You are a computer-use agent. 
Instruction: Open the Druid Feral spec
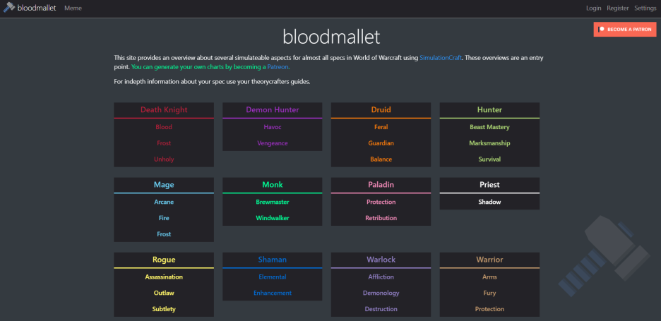click(381, 127)
